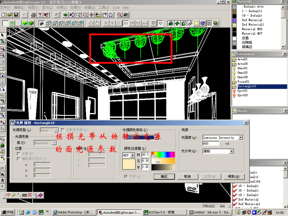Click the Materials list scroll down arrow
The height and width of the screenshot is (216, 288).
pyautogui.click(x=283, y=47)
